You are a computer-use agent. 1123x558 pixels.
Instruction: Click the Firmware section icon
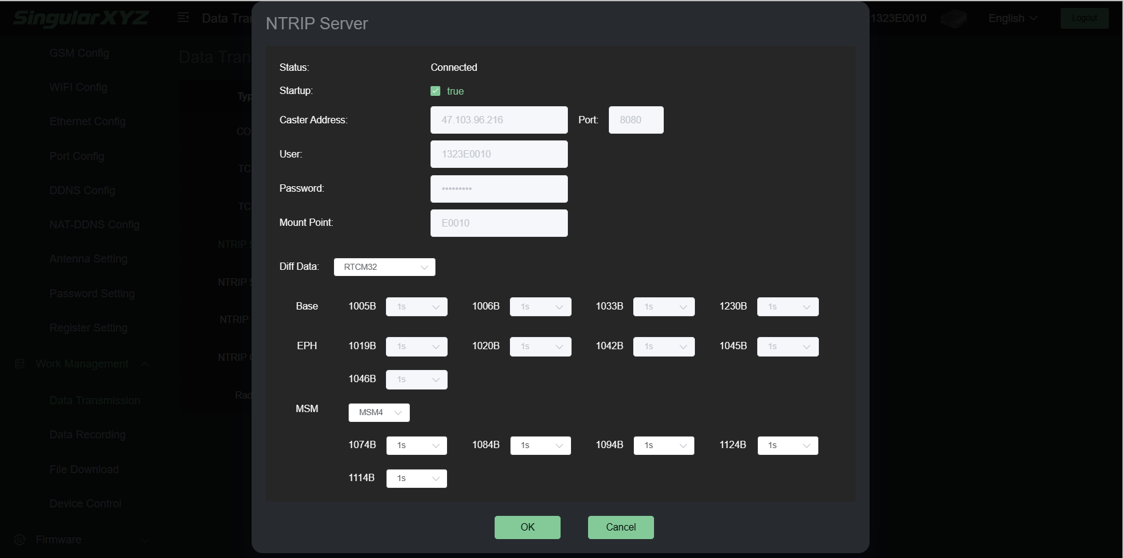[20, 540]
